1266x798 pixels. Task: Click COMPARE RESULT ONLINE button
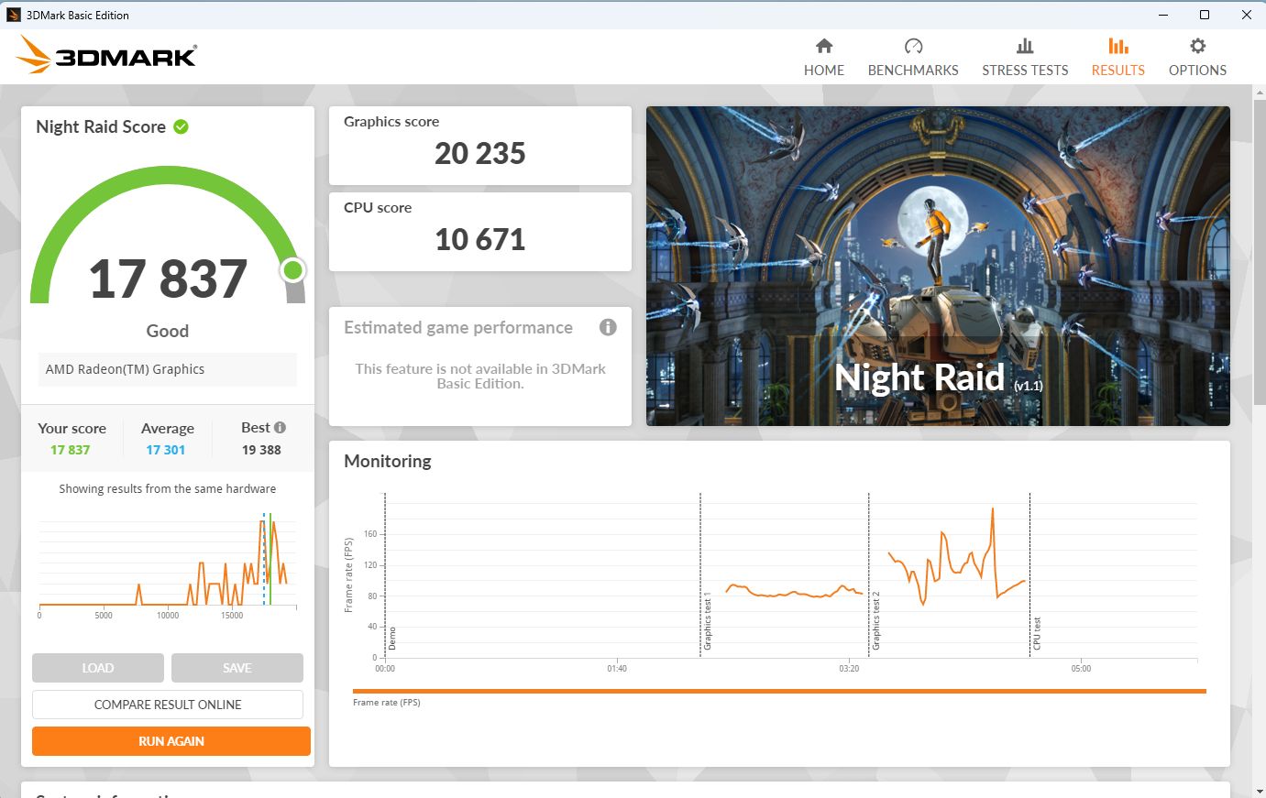pyautogui.click(x=168, y=705)
